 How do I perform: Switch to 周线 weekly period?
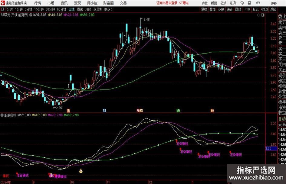pyautogui.click(x=80, y=9)
